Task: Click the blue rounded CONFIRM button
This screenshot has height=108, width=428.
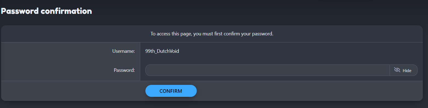Action: pos(171,91)
